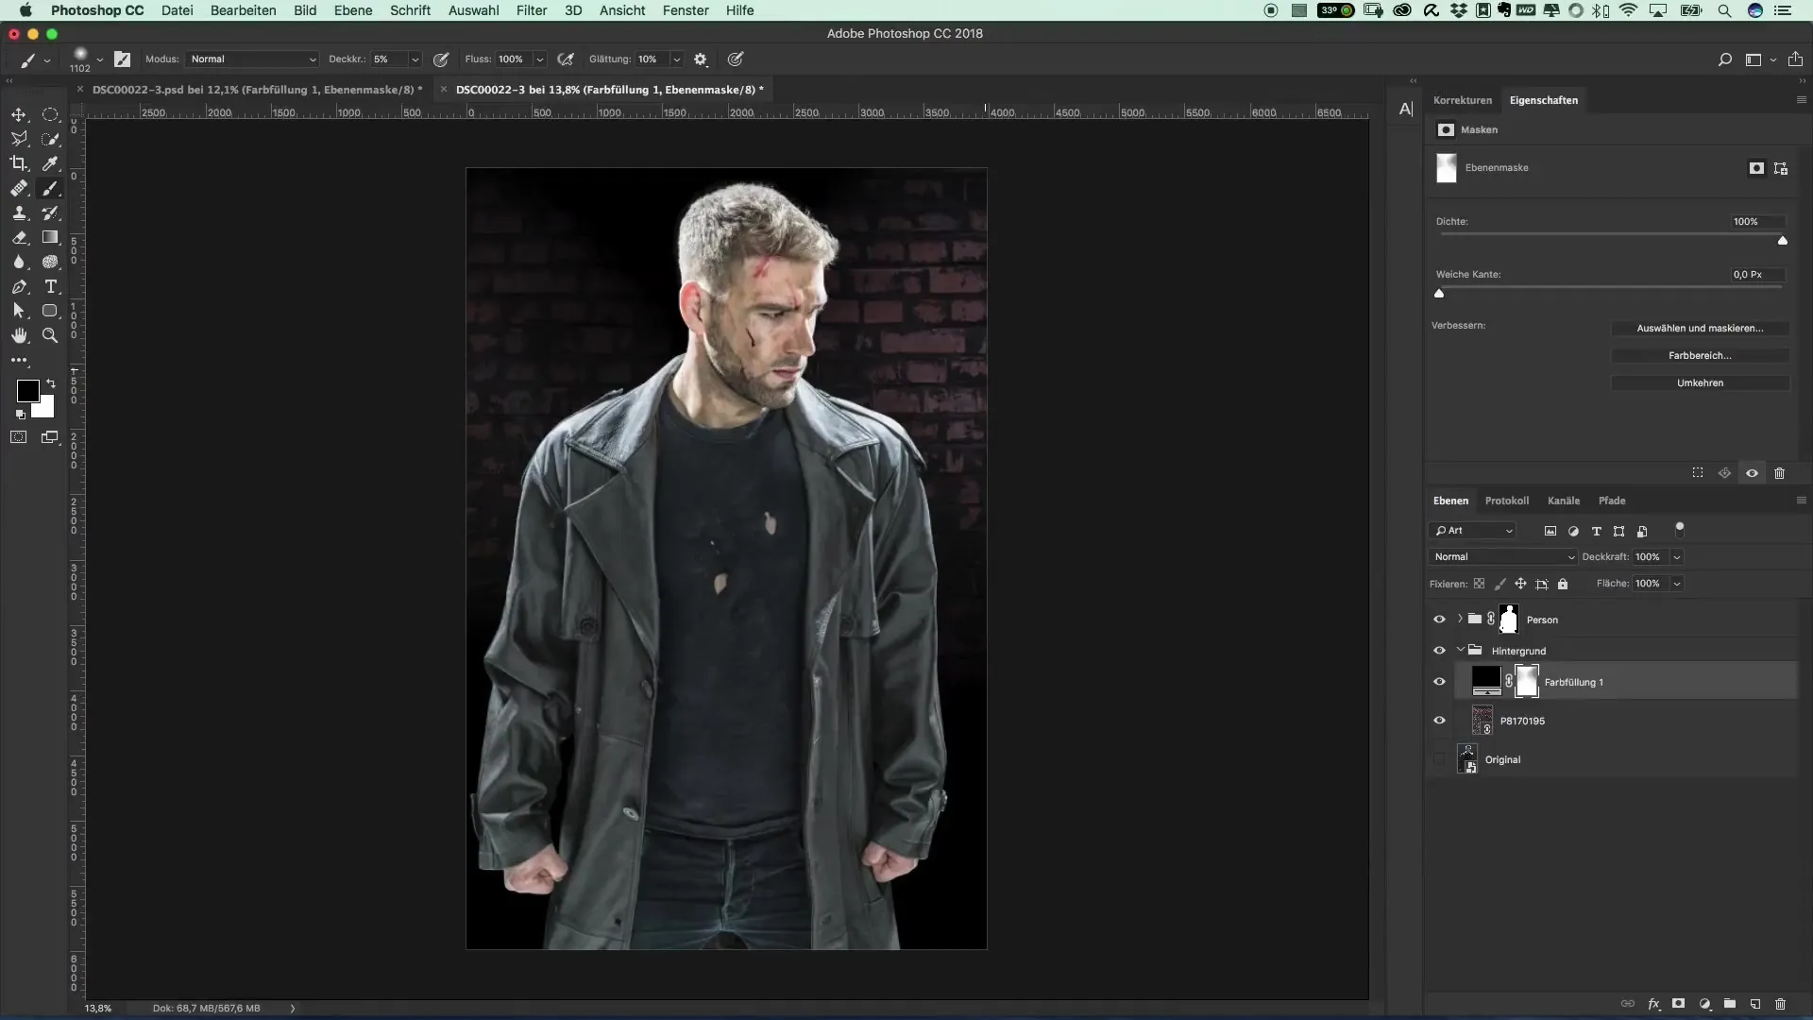Switch to the Protokoll tab

click(1507, 501)
